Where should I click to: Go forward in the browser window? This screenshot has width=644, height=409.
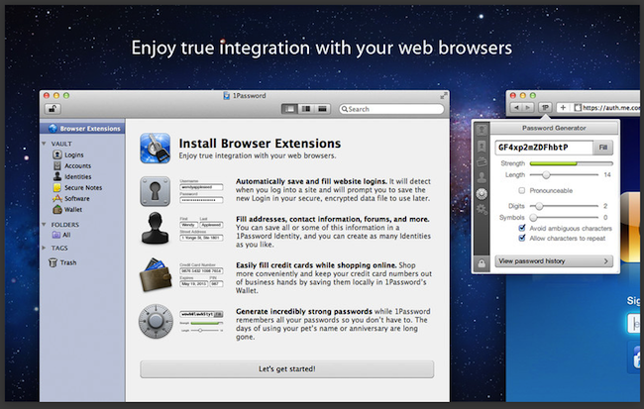click(x=528, y=108)
